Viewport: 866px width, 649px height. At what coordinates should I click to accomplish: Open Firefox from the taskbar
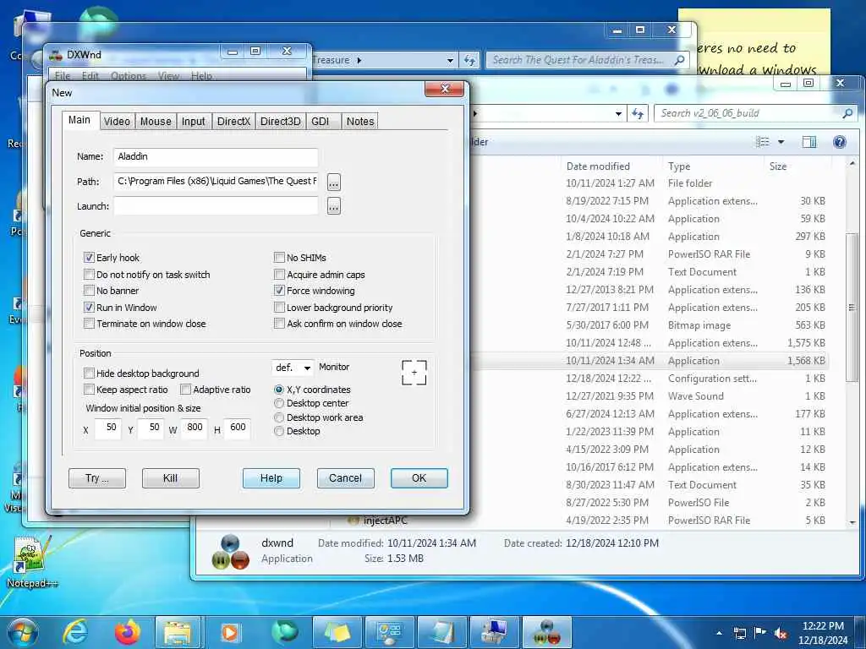pos(127,632)
